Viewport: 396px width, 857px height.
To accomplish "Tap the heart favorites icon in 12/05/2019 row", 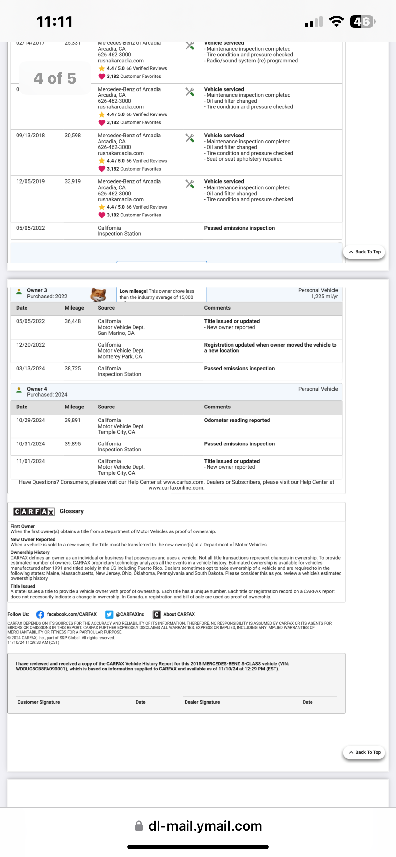I will click(101, 215).
